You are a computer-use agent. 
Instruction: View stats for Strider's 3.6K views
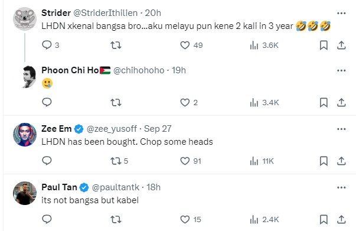[x=264, y=45]
